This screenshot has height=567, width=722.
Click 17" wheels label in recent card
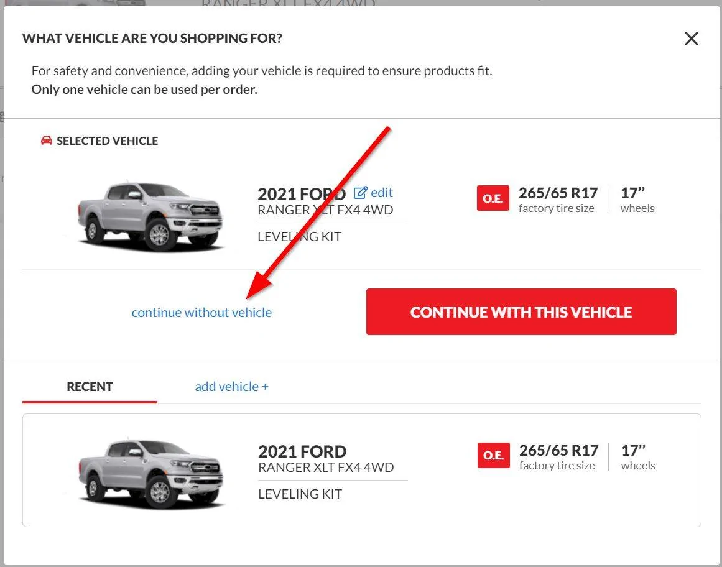638,457
